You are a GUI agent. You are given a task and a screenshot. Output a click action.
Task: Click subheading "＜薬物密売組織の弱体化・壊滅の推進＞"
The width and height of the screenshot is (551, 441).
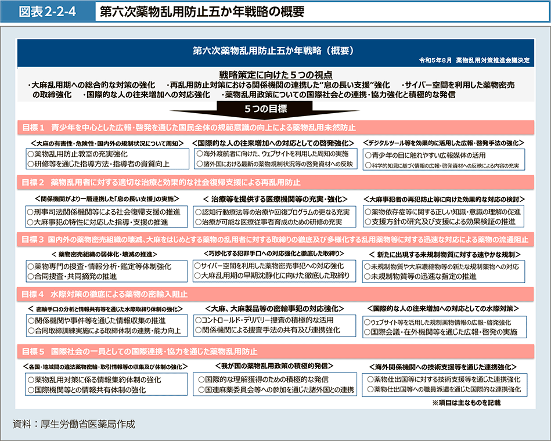[x=106, y=254]
